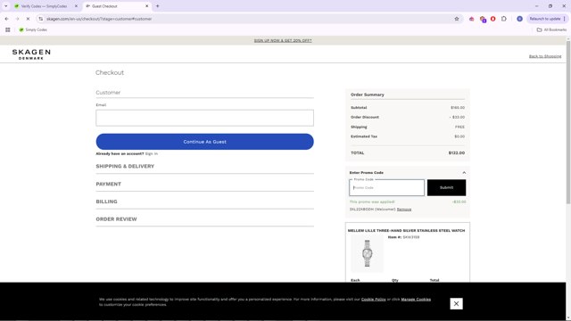
Task: Switch to the Verify Codes — SimplyCodes tab
Action: pos(44,6)
